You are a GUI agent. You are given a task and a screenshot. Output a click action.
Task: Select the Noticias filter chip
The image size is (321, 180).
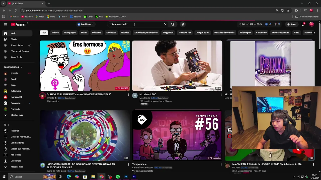125,32
